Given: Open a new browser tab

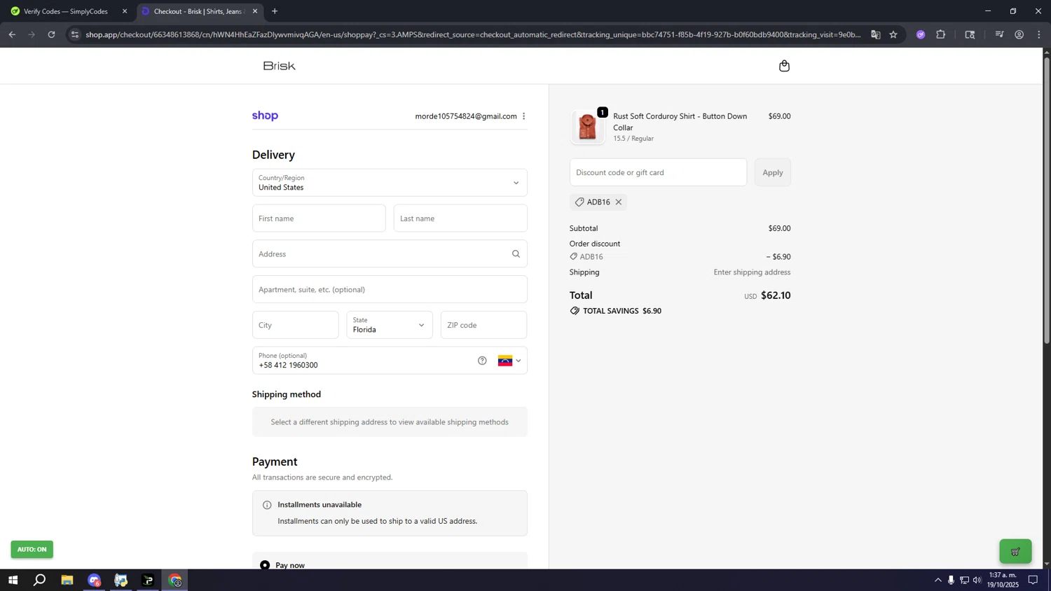Looking at the screenshot, I should coord(275,11).
